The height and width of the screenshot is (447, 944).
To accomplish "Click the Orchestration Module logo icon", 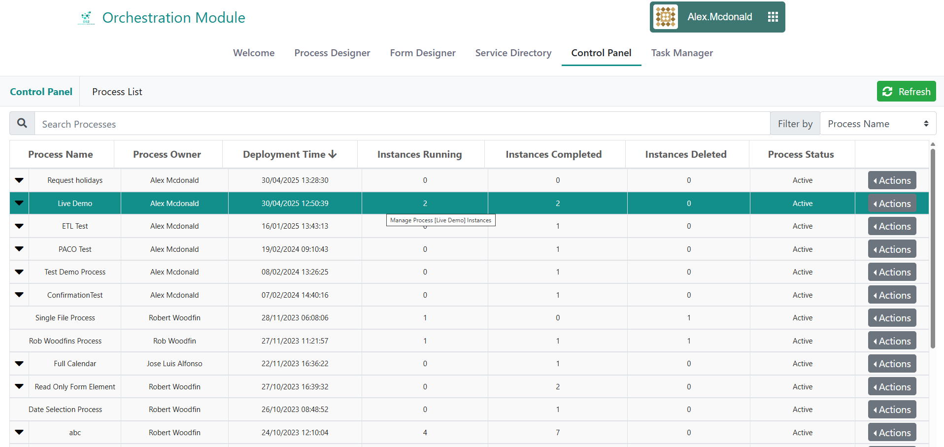I will tap(86, 18).
